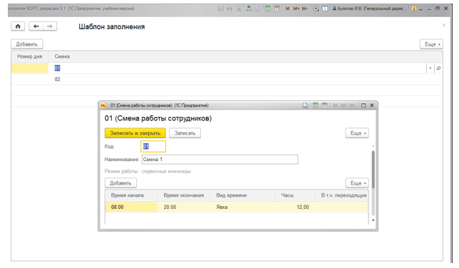Maximize the Смена работы сотрудников dialog
The height and width of the screenshot is (268, 459).
pyautogui.click(x=363, y=105)
